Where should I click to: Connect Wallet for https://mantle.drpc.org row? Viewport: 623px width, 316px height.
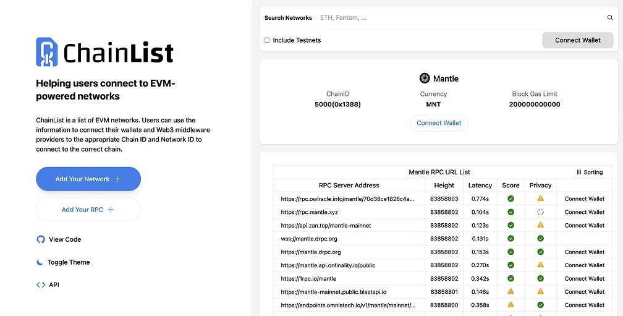tap(585, 252)
